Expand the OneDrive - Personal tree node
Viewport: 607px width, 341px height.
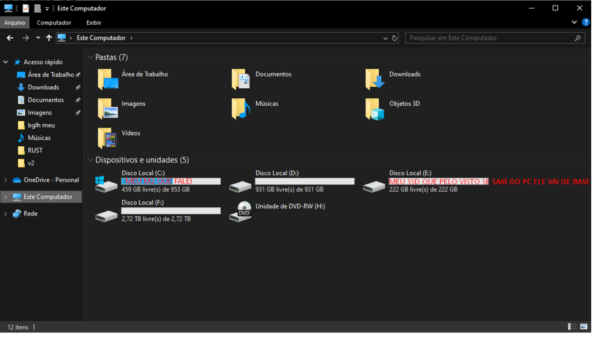(6, 180)
